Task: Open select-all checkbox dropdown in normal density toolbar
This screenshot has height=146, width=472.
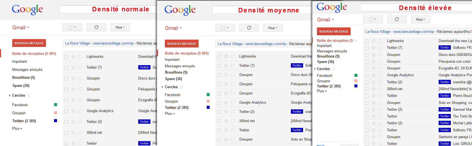Action: [x=75, y=27]
